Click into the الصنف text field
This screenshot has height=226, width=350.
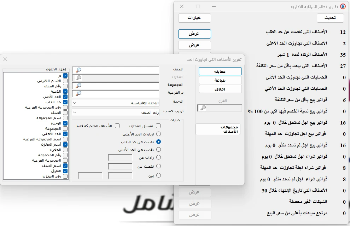pos(116,70)
